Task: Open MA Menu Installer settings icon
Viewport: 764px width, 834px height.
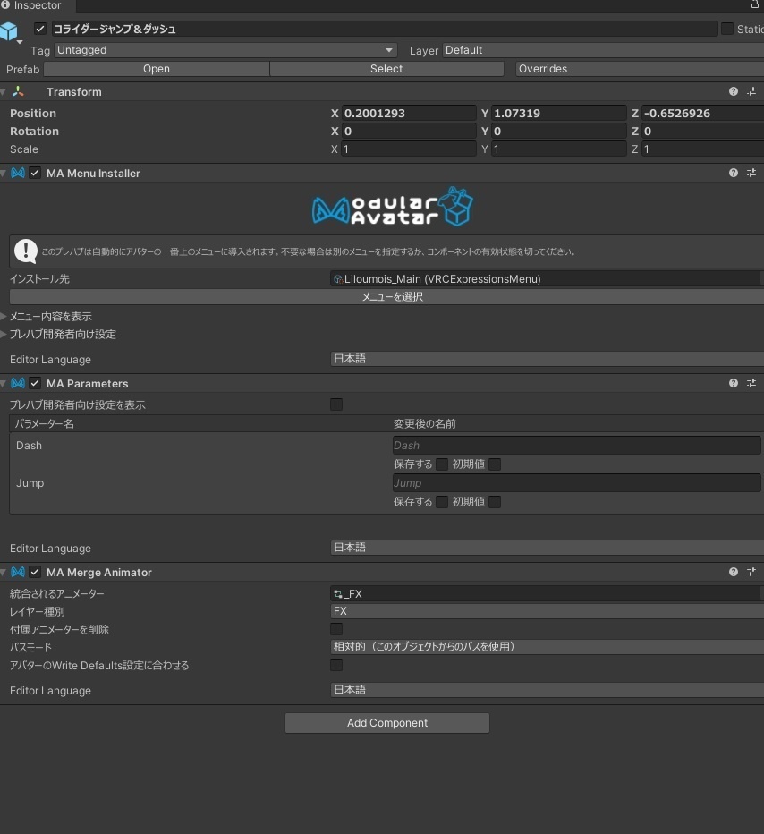Action: point(751,173)
